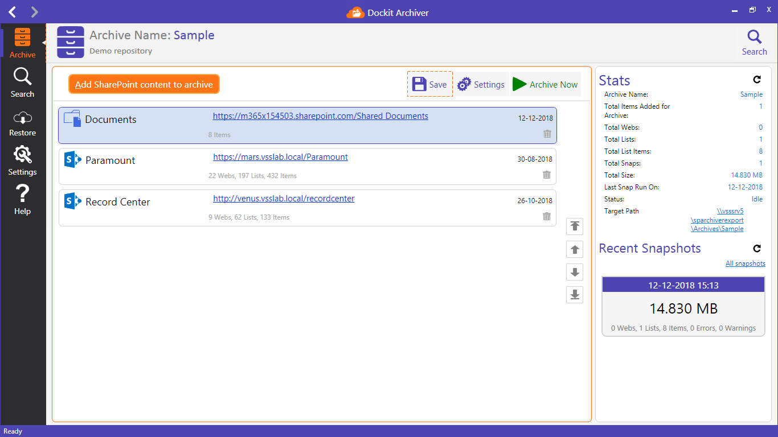The height and width of the screenshot is (437, 778).
Task: Click the archive name Sample in header
Action: [x=194, y=35]
